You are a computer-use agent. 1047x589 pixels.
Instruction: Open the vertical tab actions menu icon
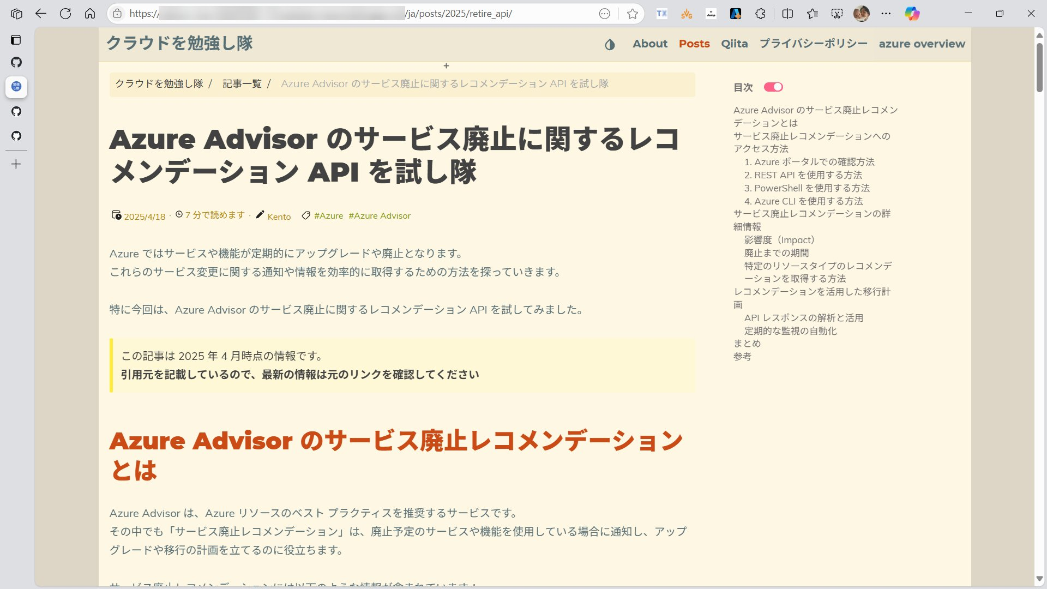(16, 40)
